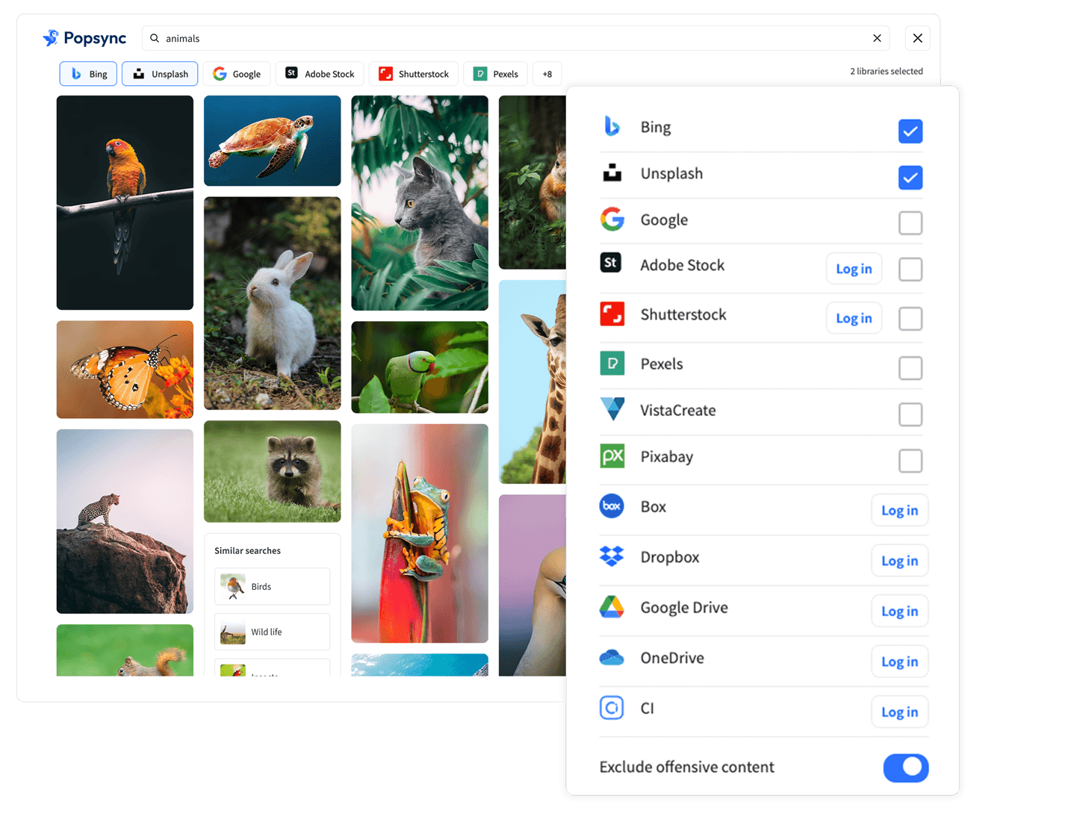The width and height of the screenshot is (1074, 837).
Task: Clear the search text with the X icon
Action: [877, 38]
